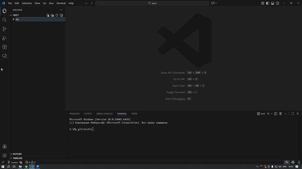Open the Selection menu
302x169 pixels.
[27, 3]
